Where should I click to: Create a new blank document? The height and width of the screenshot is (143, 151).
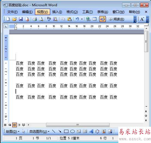tap(8, 19)
